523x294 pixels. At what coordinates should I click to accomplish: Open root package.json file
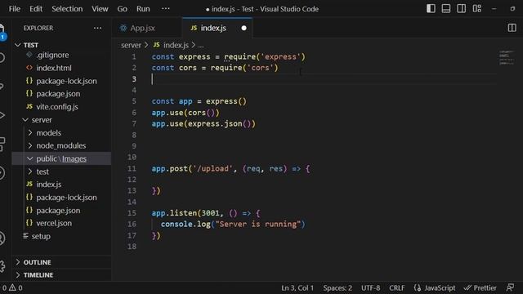[61, 94]
